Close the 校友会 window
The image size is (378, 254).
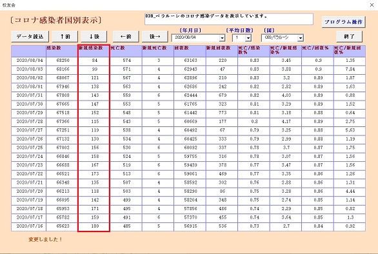[x=372, y=5]
